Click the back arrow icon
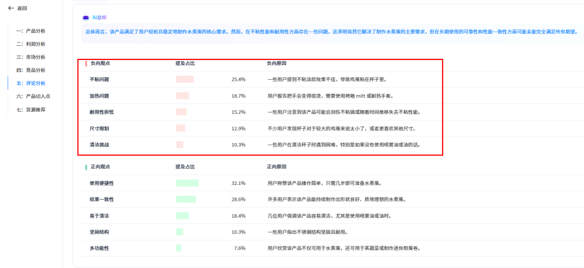Viewport: 584px width, 268px height. click(10, 8)
